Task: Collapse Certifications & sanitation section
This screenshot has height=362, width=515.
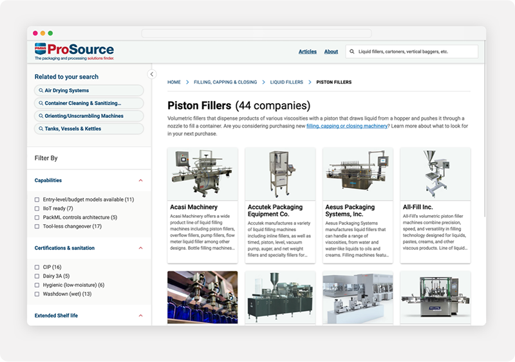Action: 140,248
